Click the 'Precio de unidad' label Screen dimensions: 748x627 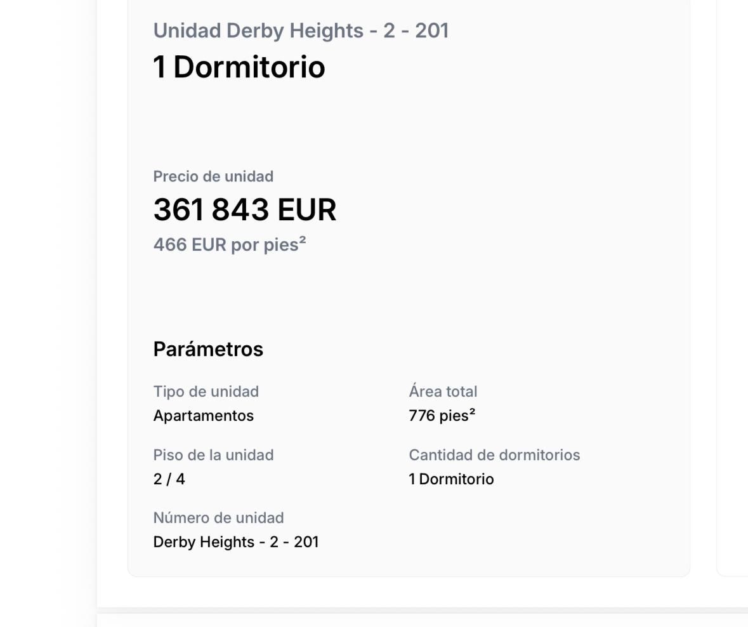pyautogui.click(x=213, y=176)
